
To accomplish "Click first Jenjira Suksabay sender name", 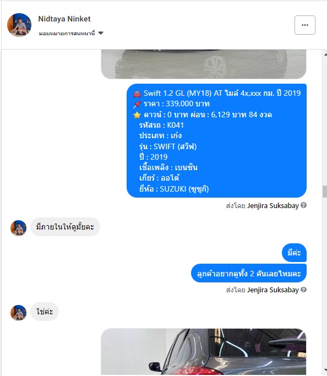I will [273, 206].
